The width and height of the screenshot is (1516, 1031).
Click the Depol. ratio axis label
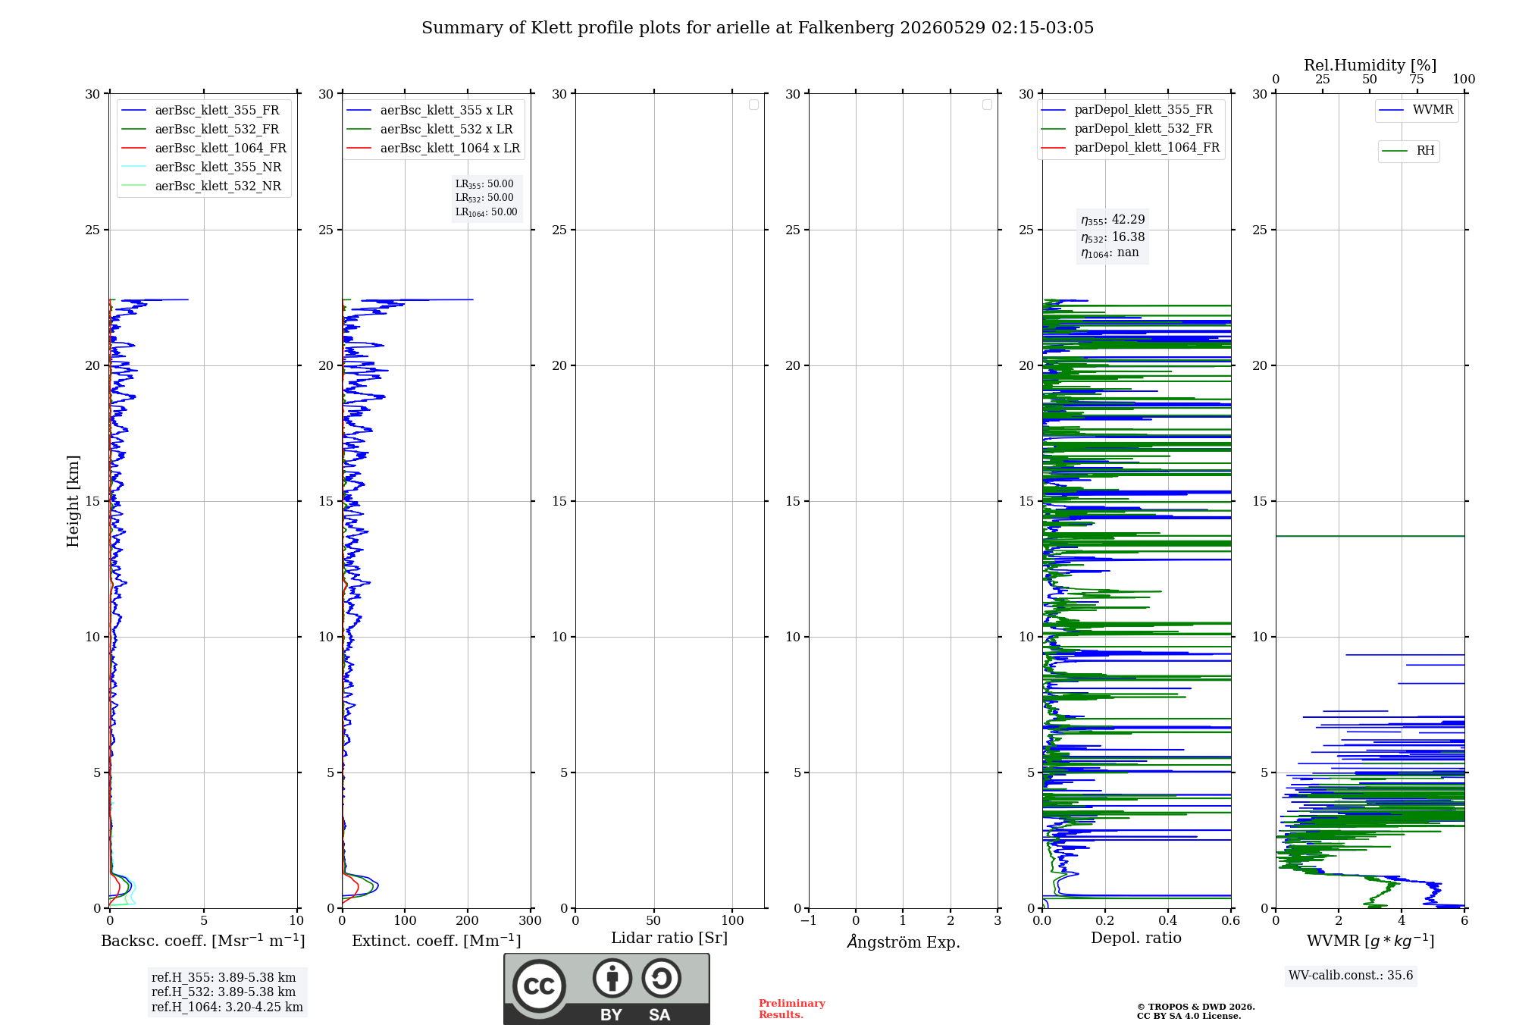[x=1136, y=938]
